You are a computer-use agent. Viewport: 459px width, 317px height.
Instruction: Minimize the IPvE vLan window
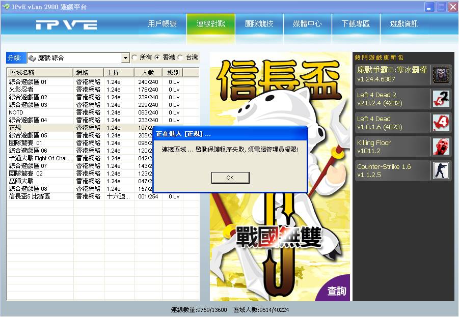click(429, 7)
